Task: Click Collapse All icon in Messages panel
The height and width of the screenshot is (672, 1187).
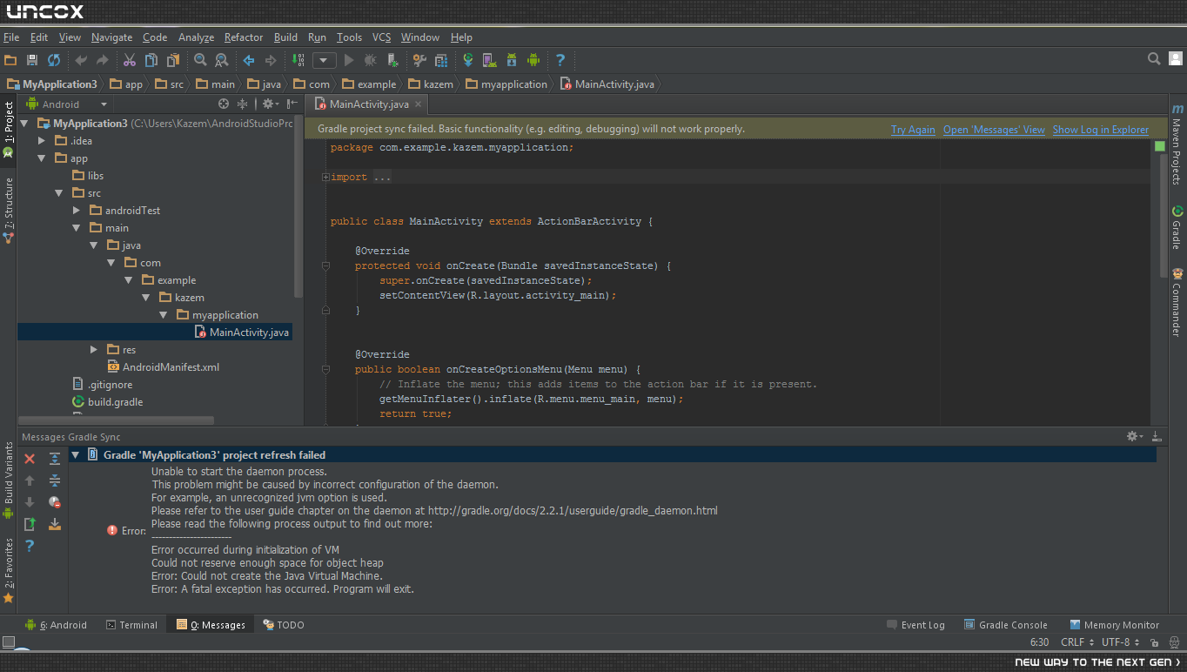Action: point(55,480)
